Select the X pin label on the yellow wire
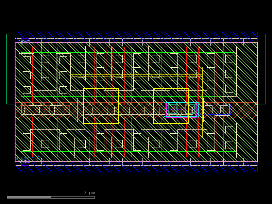This screenshot has width=272, height=204. click(x=136, y=71)
